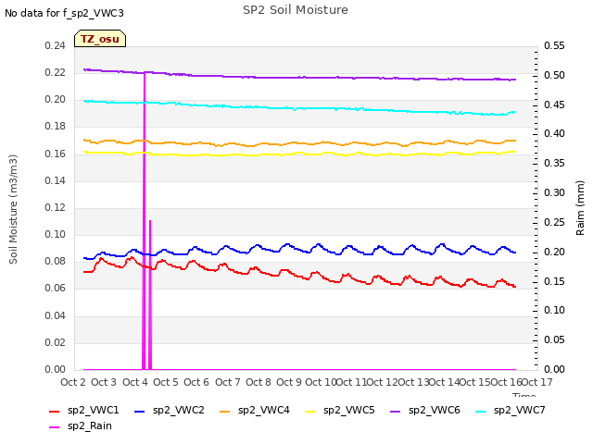
Task: Click the Oct 7 x-axis tick label
Action: tap(228, 382)
